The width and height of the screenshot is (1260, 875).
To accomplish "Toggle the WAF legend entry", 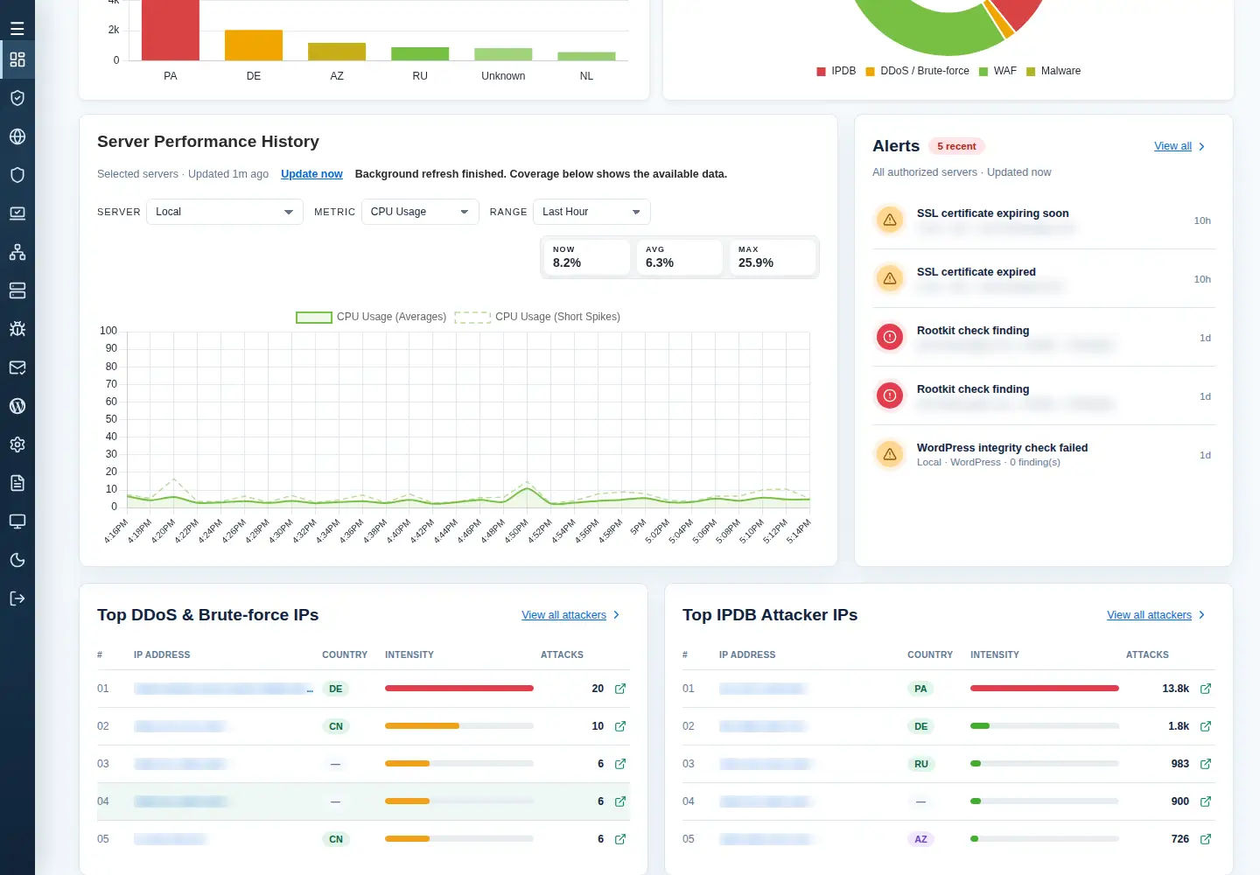I will [x=998, y=71].
